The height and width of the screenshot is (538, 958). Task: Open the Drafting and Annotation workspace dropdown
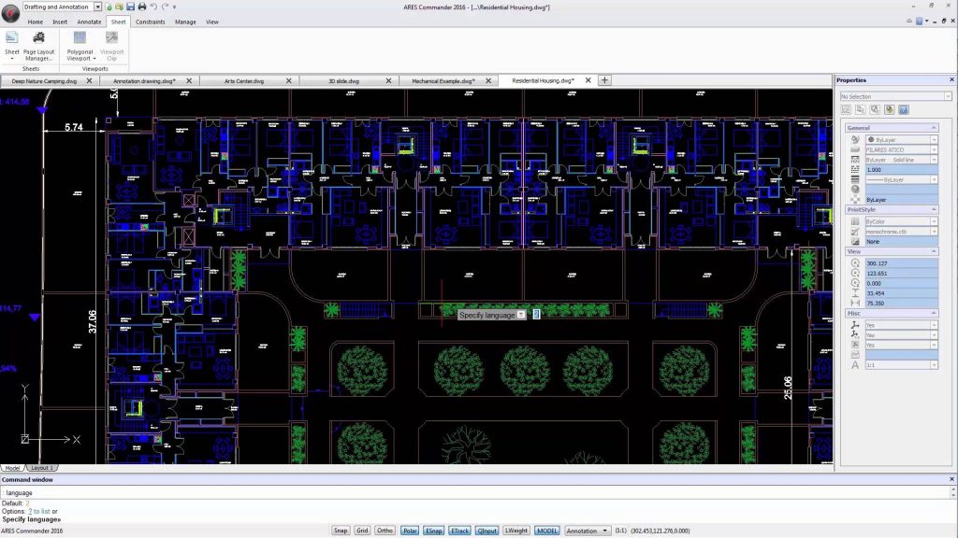[97, 7]
